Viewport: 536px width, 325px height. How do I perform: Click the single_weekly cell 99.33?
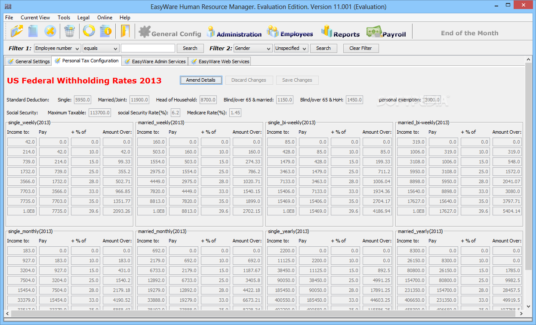coord(117,162)
